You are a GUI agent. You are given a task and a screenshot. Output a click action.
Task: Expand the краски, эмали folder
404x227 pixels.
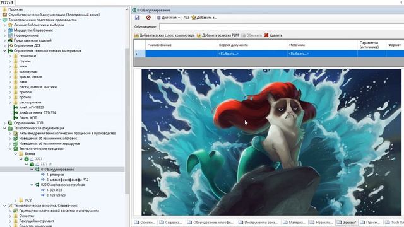click(x=10, y=76)
